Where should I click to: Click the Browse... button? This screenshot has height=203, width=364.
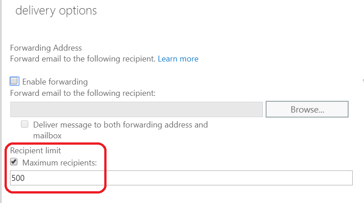click(x=307, y=109)
